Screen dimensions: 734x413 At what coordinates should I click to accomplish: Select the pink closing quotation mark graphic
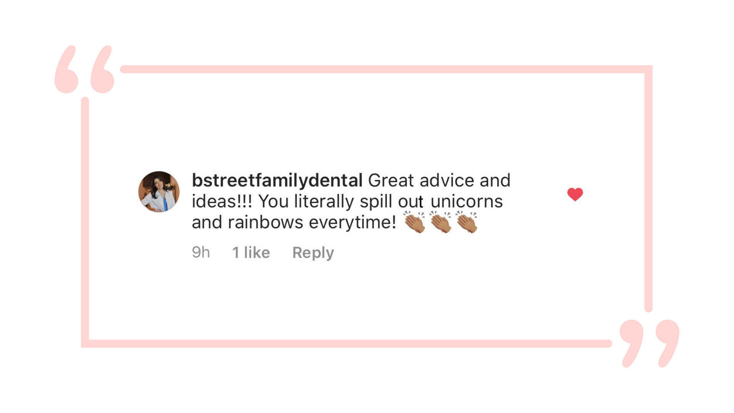(x=650, y=343)
